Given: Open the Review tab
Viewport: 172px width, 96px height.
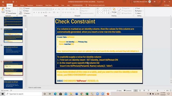Looking at the screenshot, I should coord(56,5).
